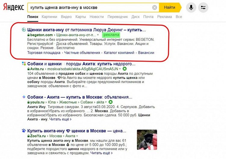Clear the search query with the X icon
This screenshot has height=159, width=226.
(154, 7)
